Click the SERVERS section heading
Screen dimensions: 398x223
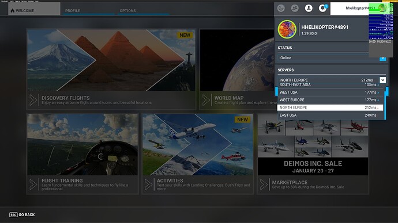click(286, 70)
